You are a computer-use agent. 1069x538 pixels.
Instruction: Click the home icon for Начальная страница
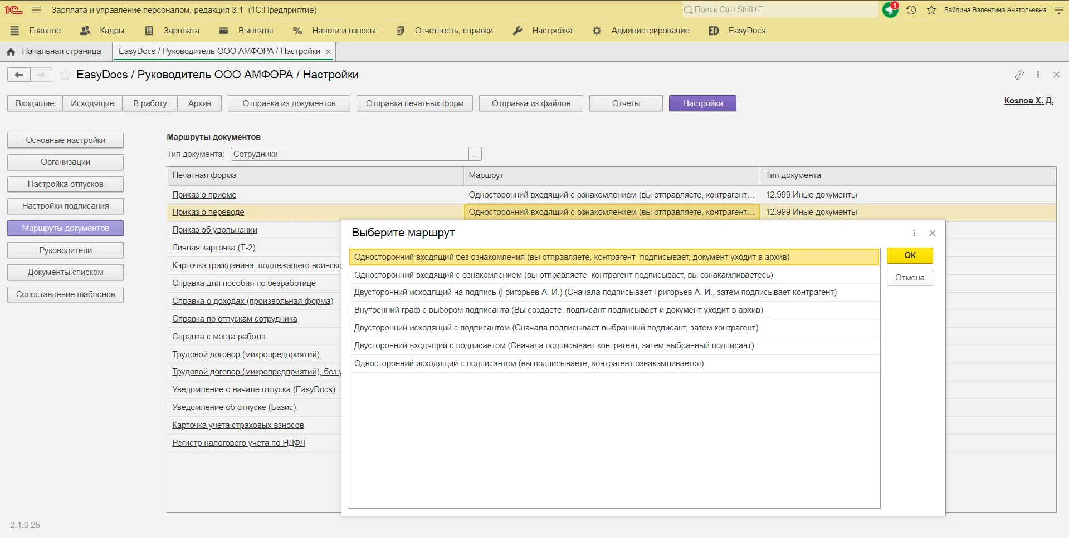pyautogui.click(x=11, y=52)
